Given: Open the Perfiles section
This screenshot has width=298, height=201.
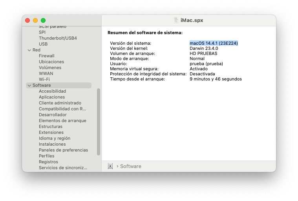Looking at the screenshot, I should (47, 156).
